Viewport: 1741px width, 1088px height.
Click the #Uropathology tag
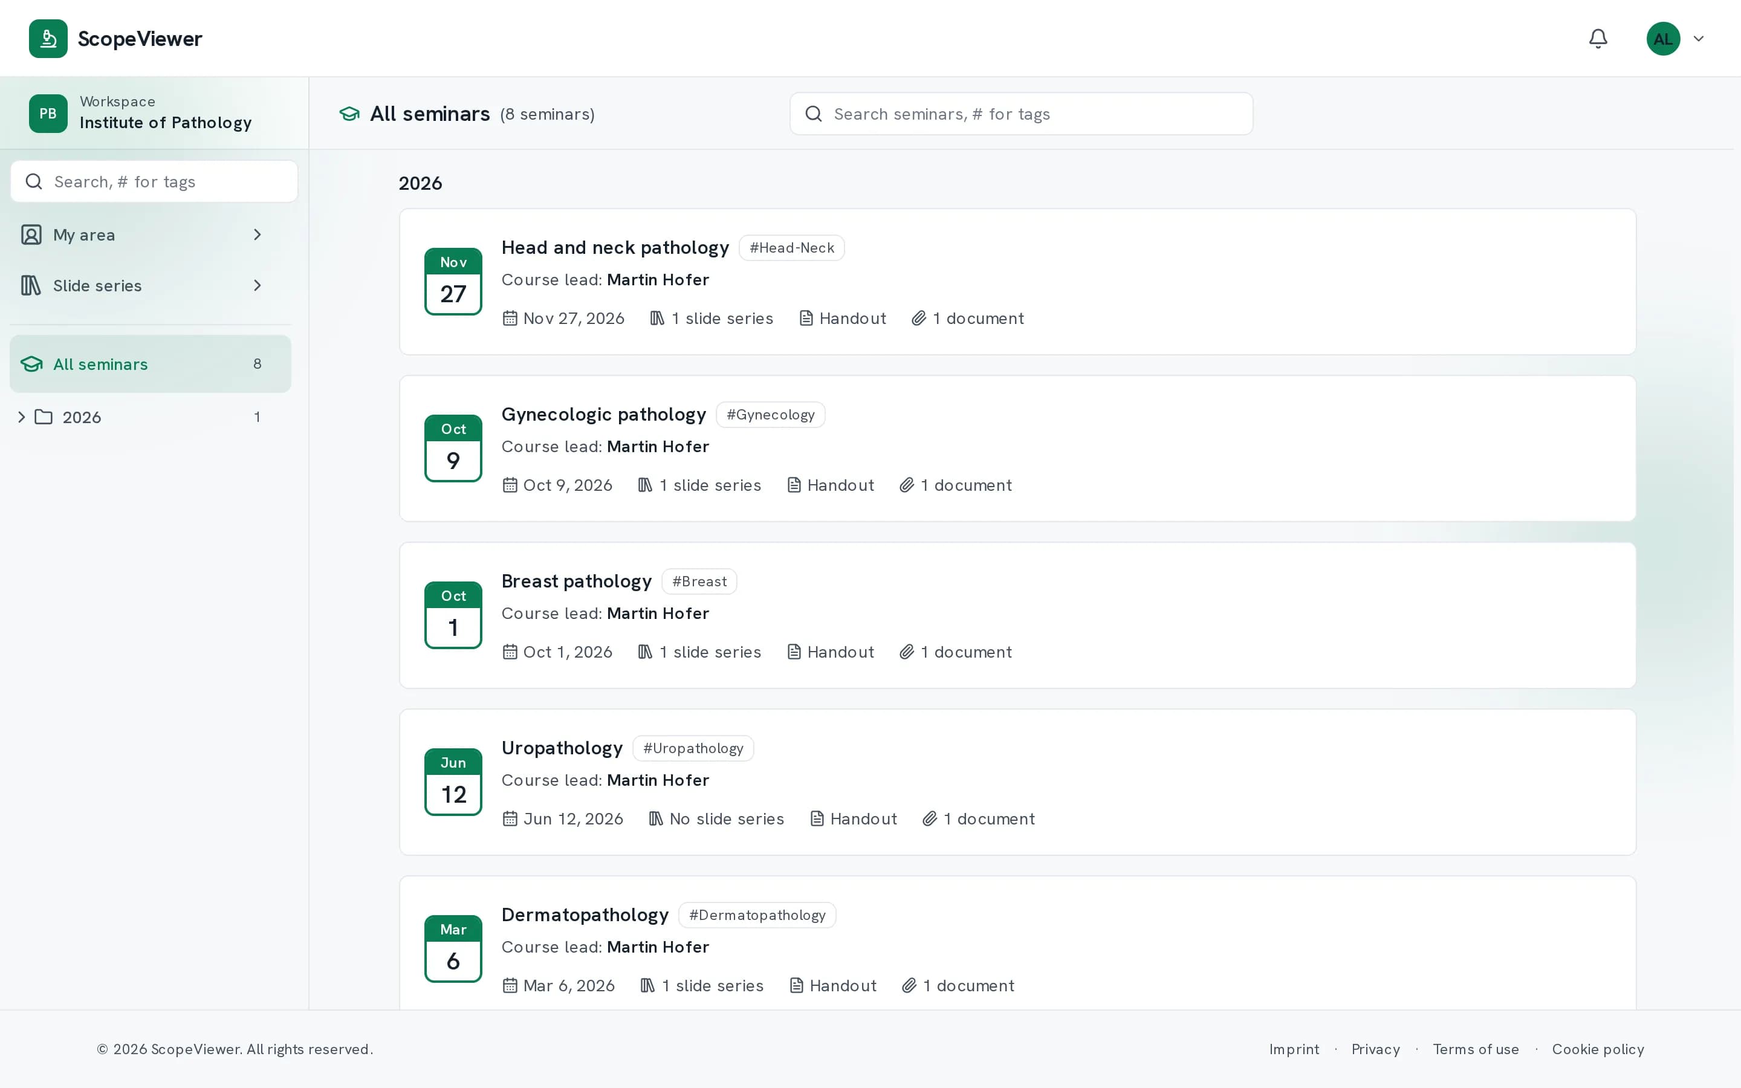pos(693,748)
